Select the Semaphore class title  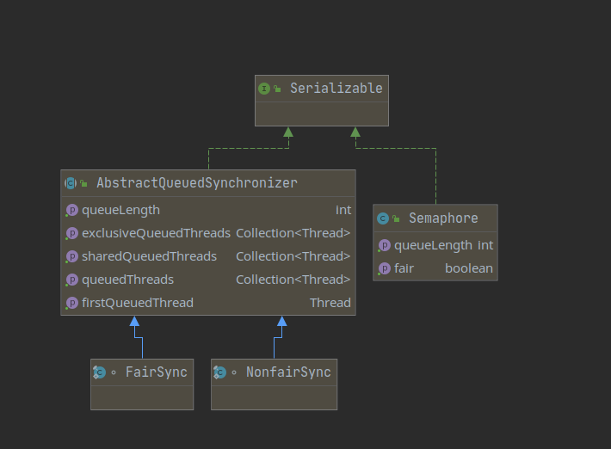pos(443,218)
